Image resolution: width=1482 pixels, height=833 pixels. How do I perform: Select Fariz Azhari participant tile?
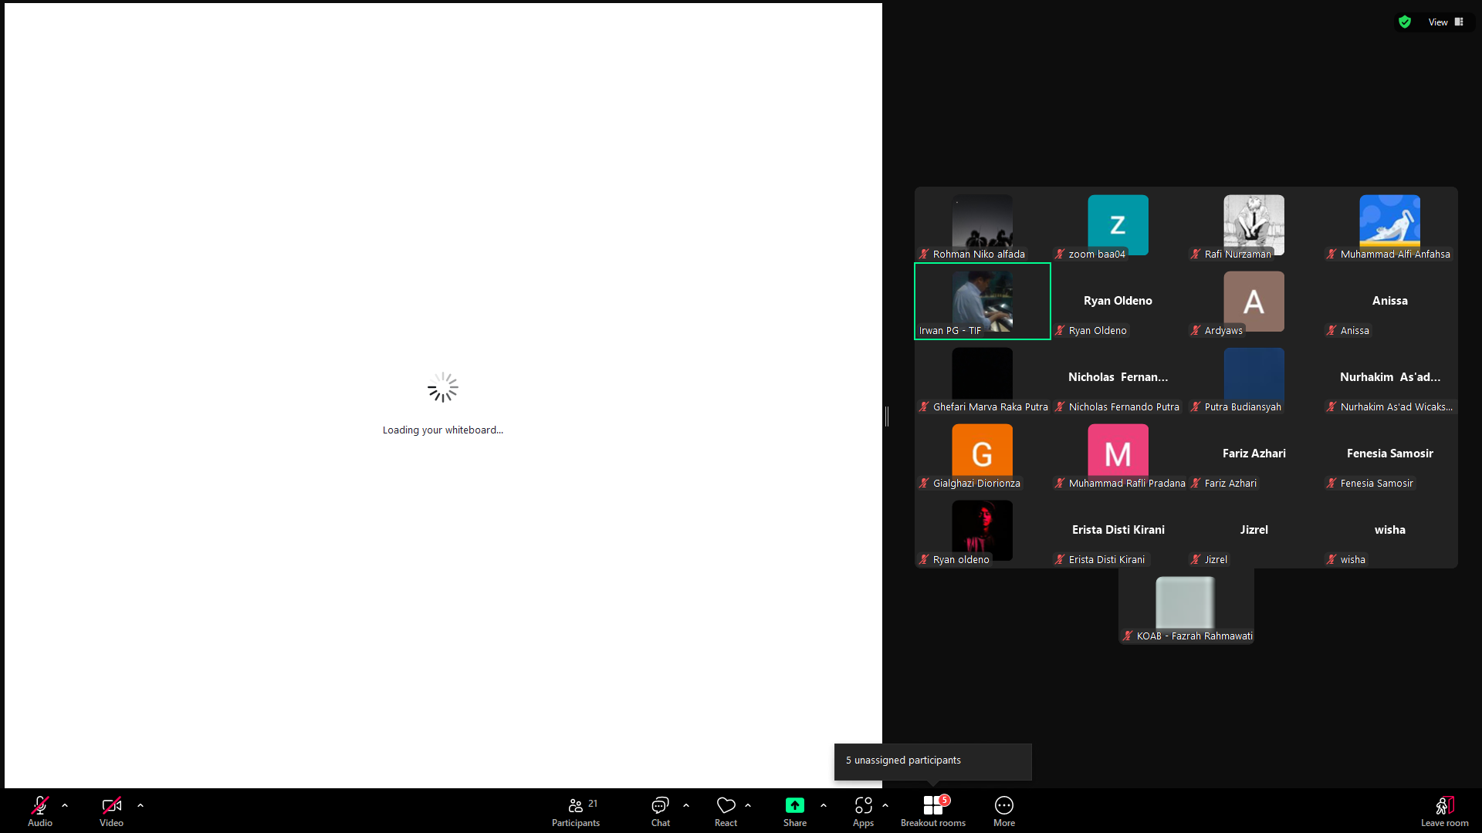click(1254, 454)
